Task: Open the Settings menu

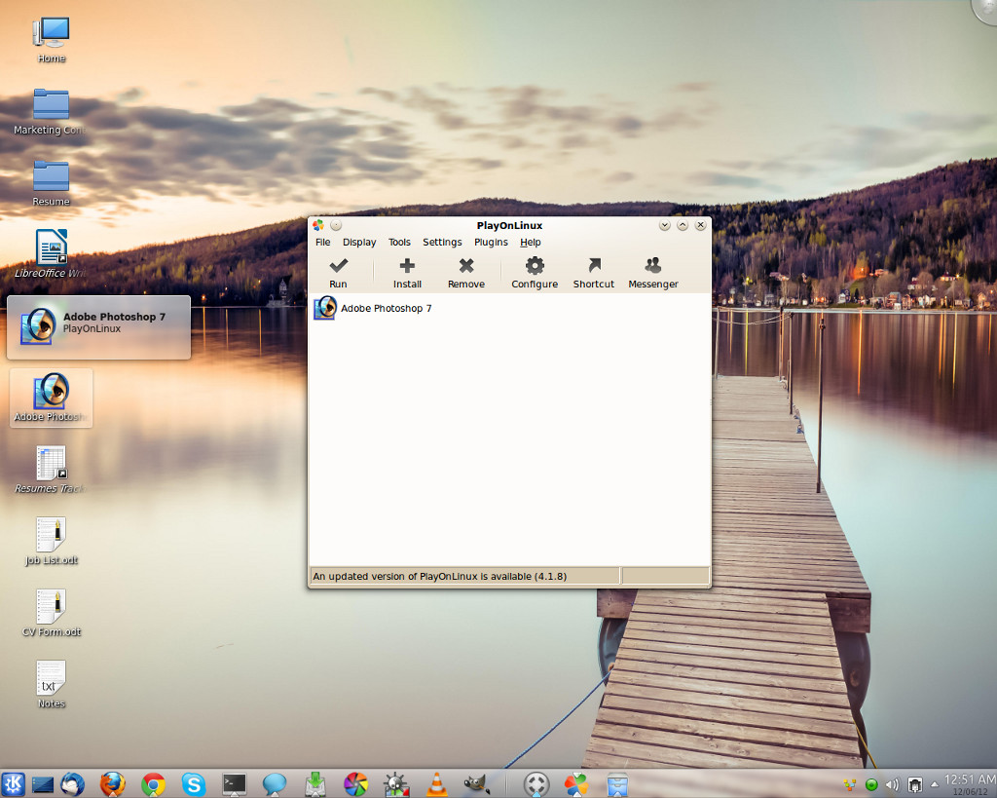Action: pyautogui.click(x=442, y=242)
